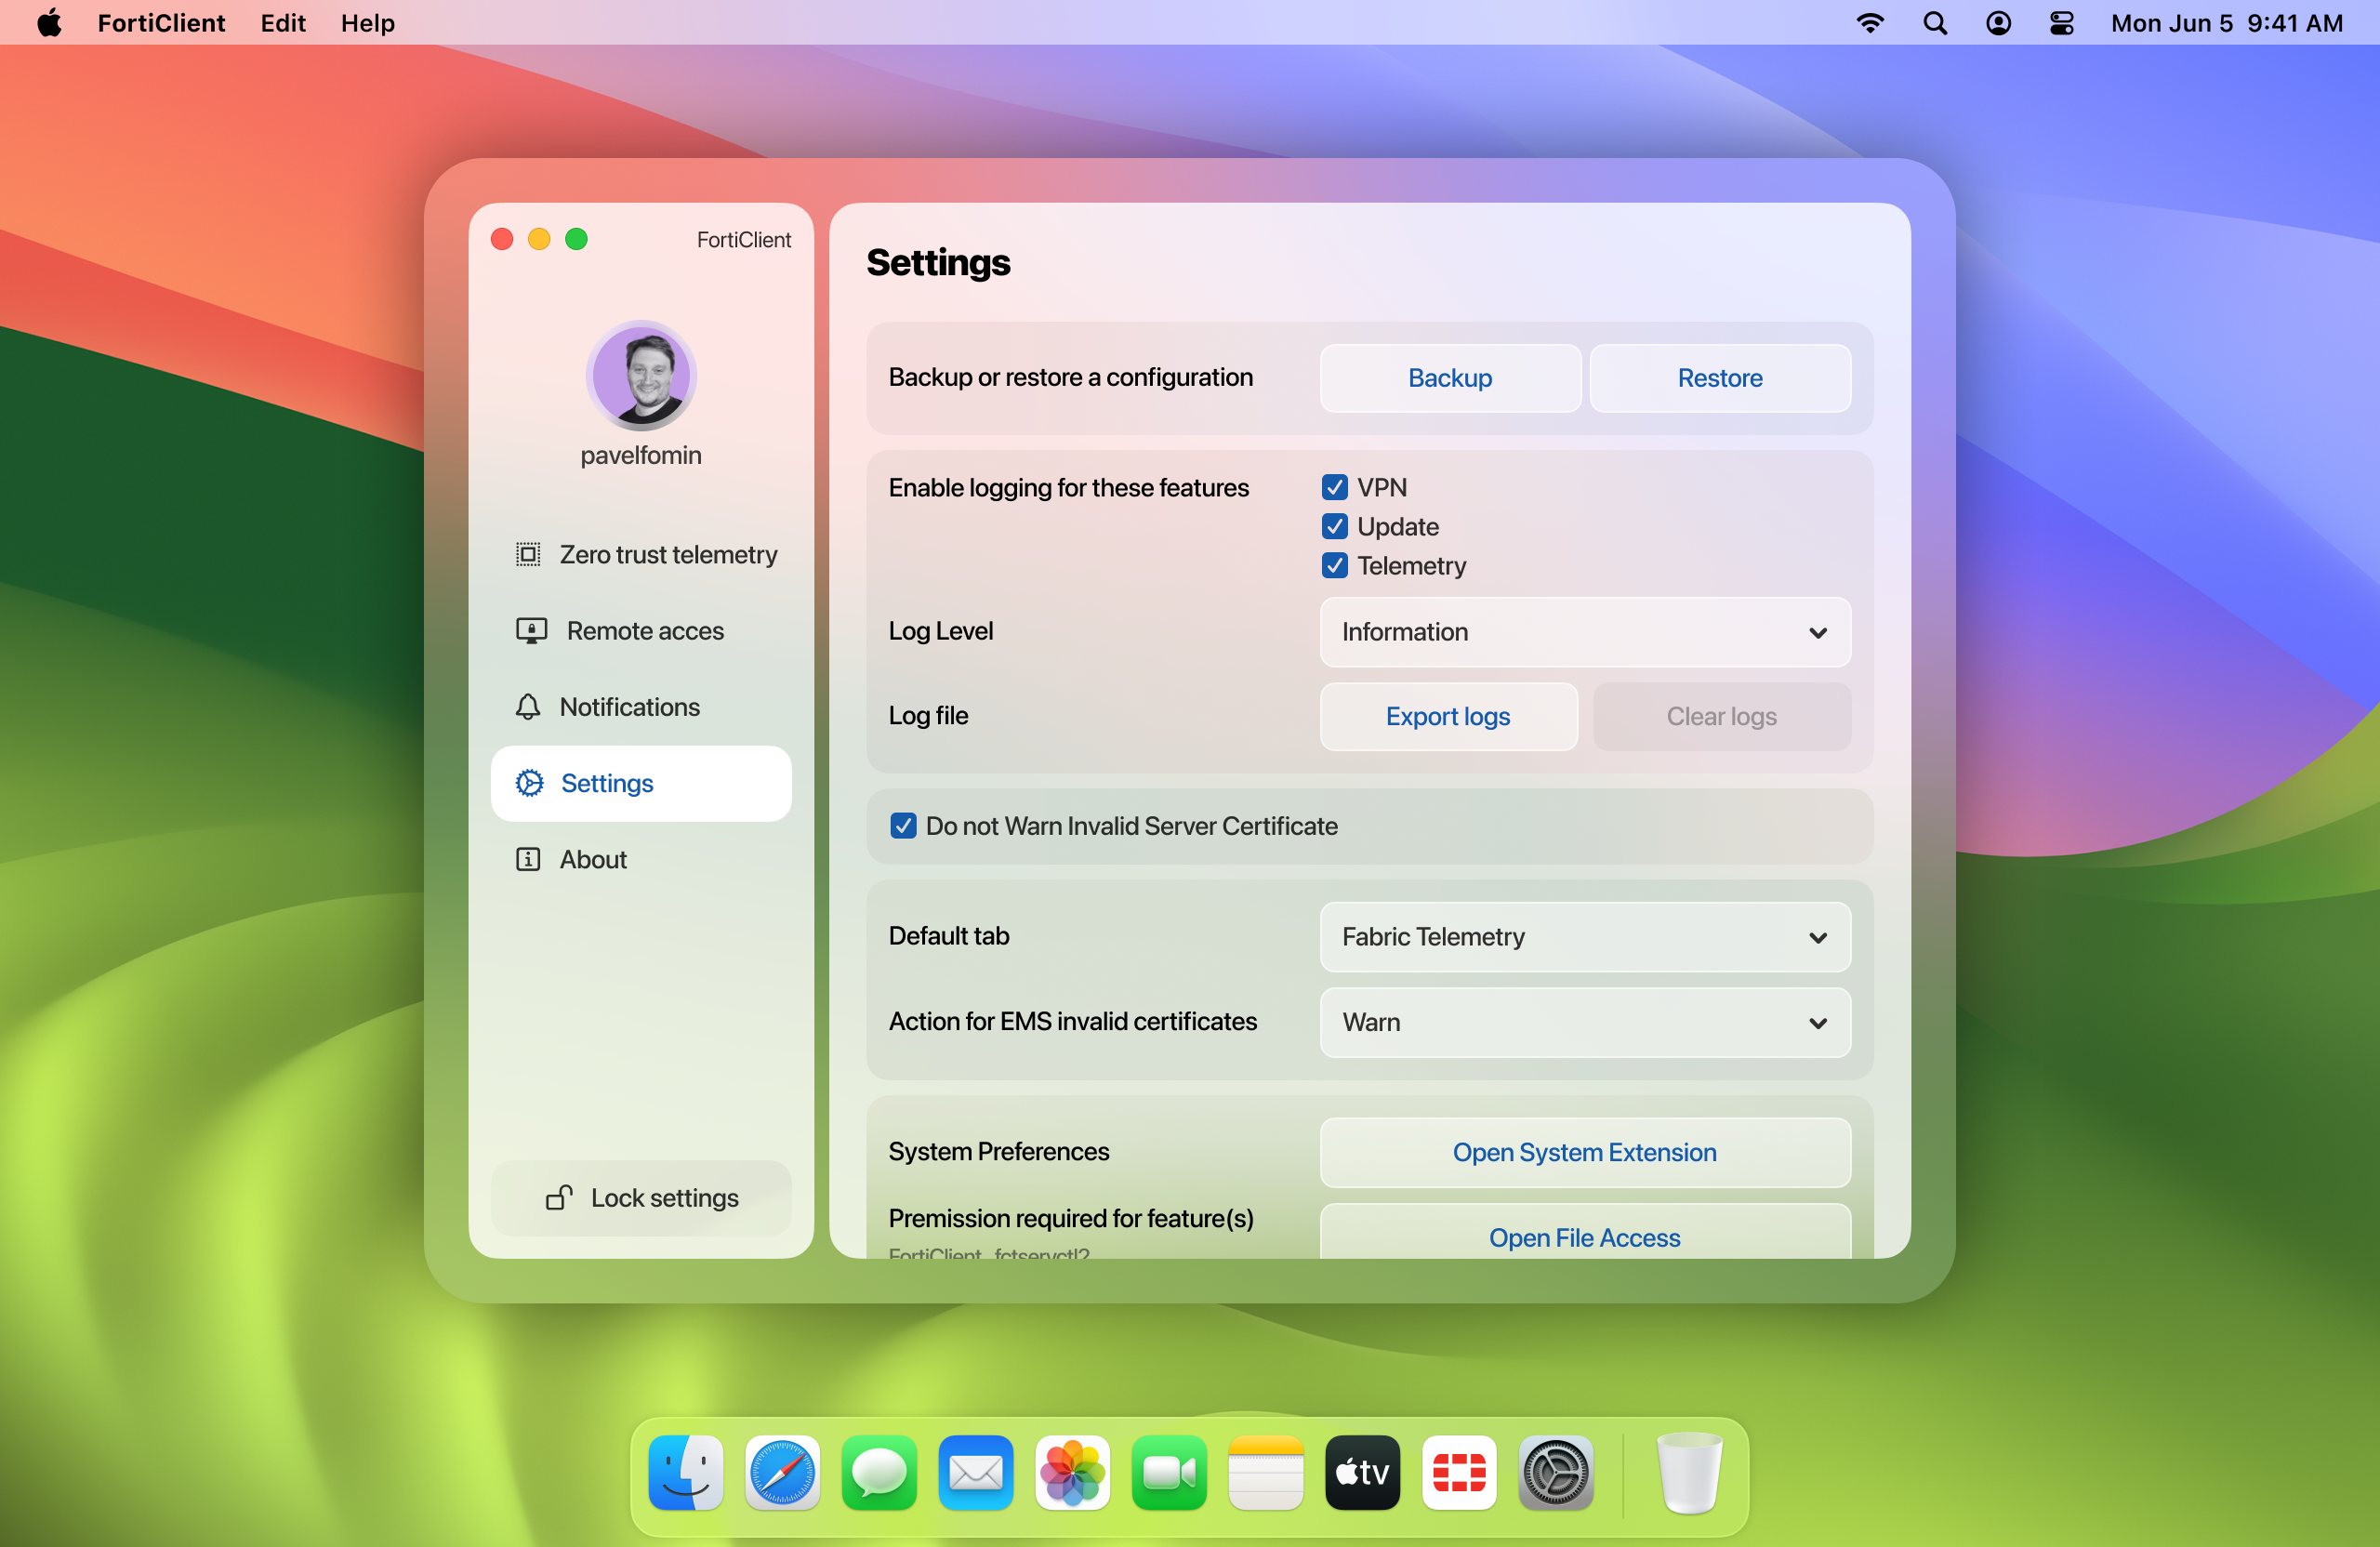Click the pavelfomin profile avatar
The width and height of the screenshot is (2380, 1547).
point(641,376)
